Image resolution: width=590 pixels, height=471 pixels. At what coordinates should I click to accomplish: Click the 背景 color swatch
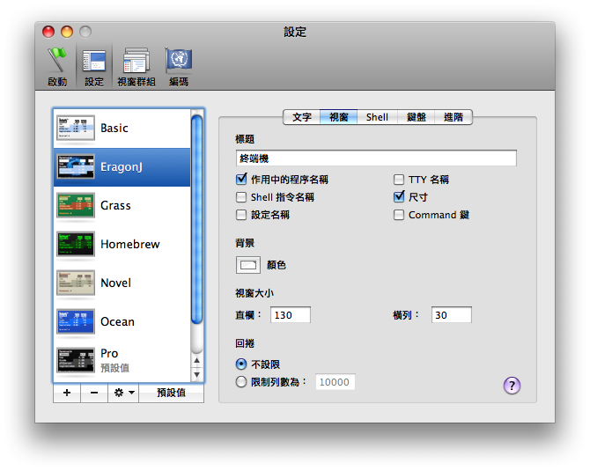tap(248, 264)
